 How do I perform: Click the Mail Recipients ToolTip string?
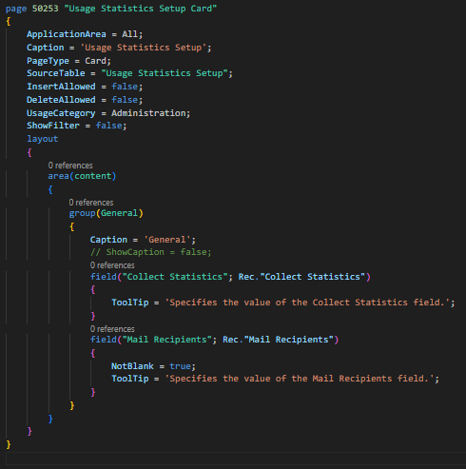pos(300,379)
